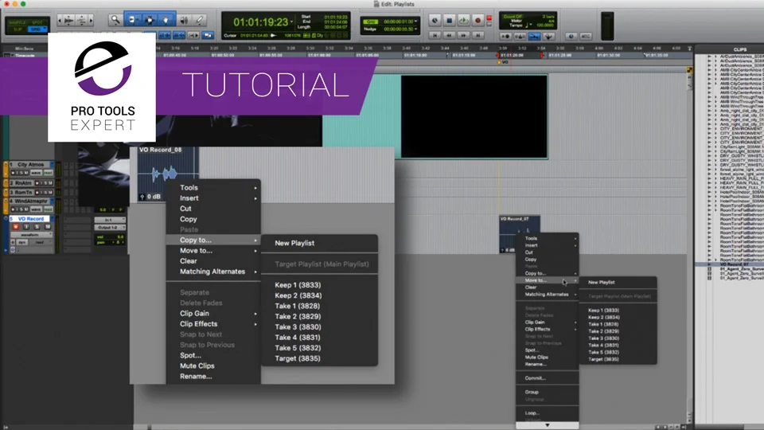Open the In 1 input selector
Viewport: 764px width, 430px height.
coord(110,220)
